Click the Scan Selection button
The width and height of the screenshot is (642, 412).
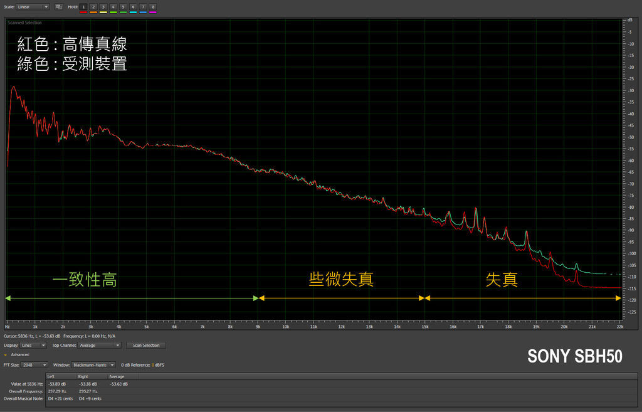[146, 345]
